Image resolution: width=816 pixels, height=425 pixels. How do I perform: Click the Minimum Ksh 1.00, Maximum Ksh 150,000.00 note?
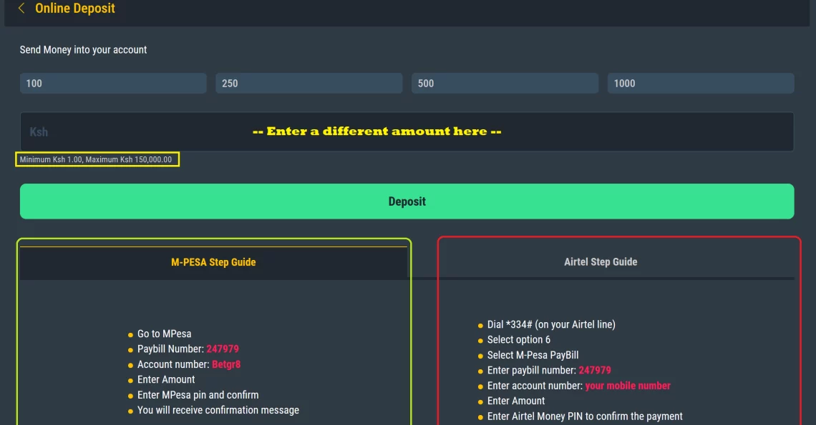click(96, 159)
